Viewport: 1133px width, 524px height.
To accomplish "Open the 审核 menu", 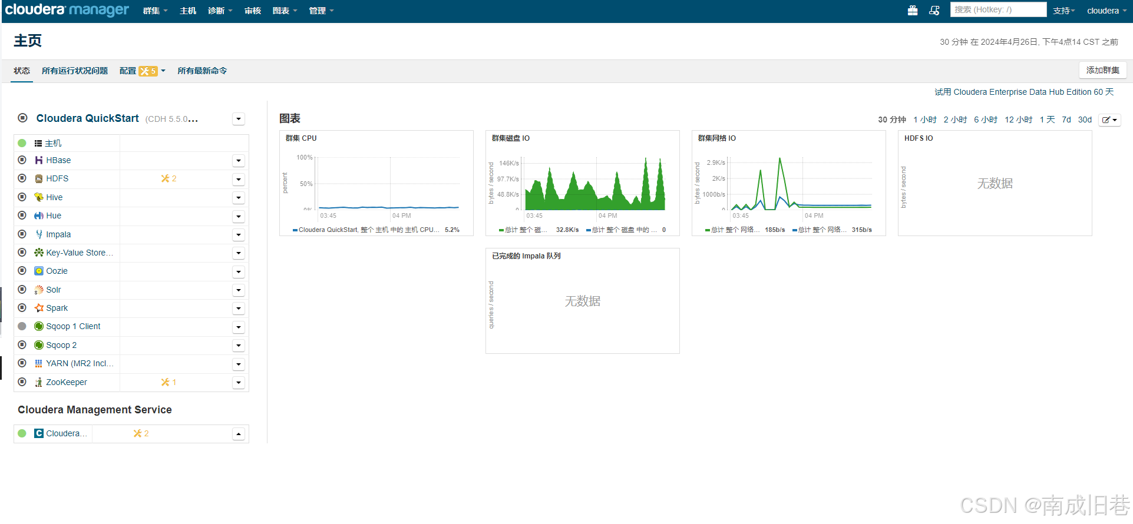I will pos(253,11).
